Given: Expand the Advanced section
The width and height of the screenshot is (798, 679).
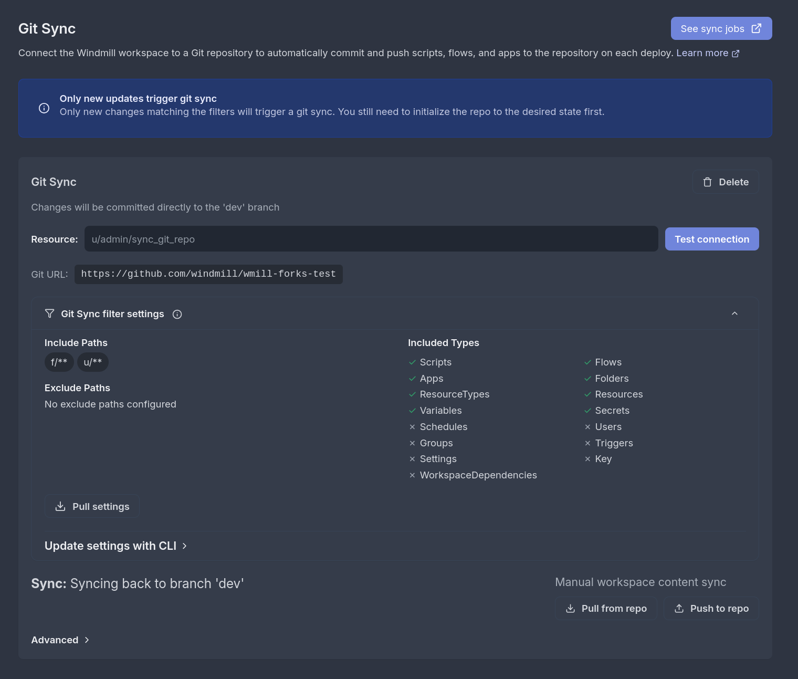Looking at the screenshot, I should click(60, 640).
